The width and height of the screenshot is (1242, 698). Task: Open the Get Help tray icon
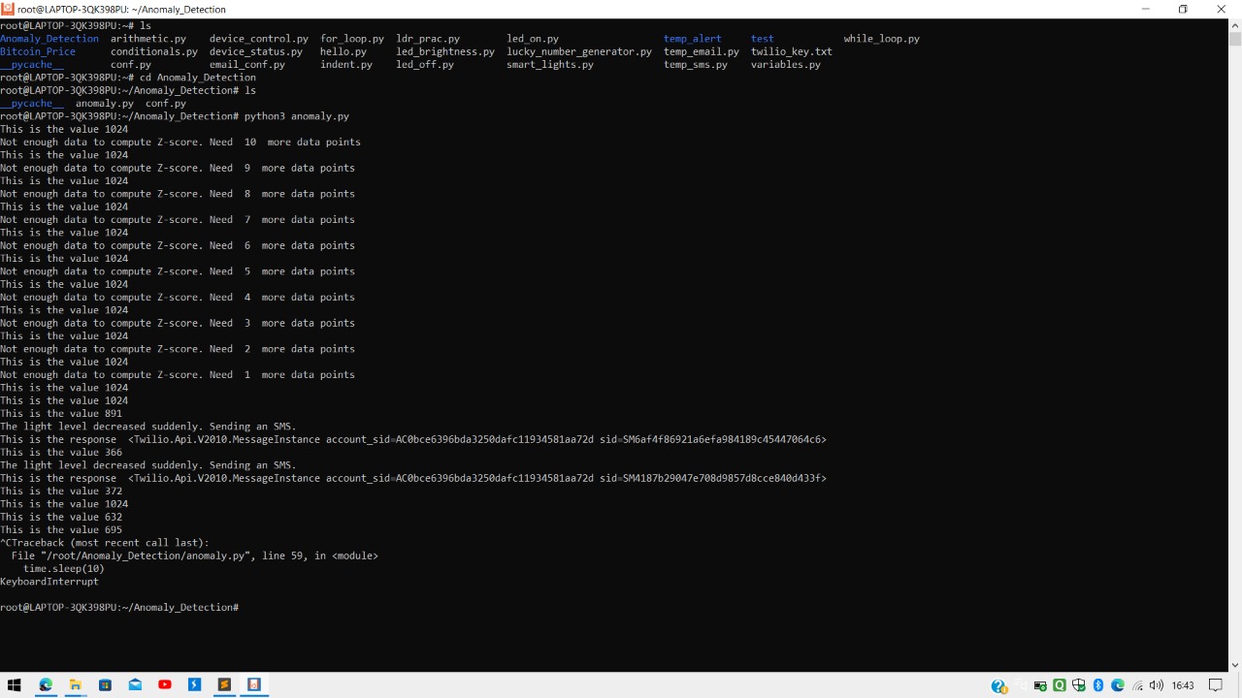coord(998,685)
